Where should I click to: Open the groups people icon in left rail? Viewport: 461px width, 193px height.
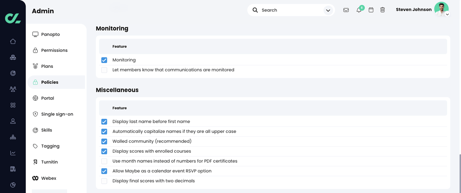tap(13, 89)
